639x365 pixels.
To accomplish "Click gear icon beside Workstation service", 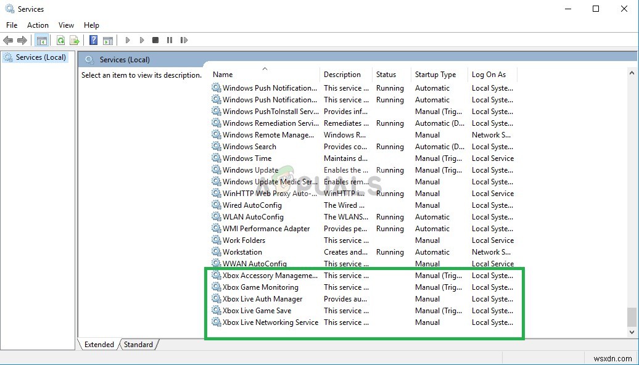I will [x=216, y=252].
